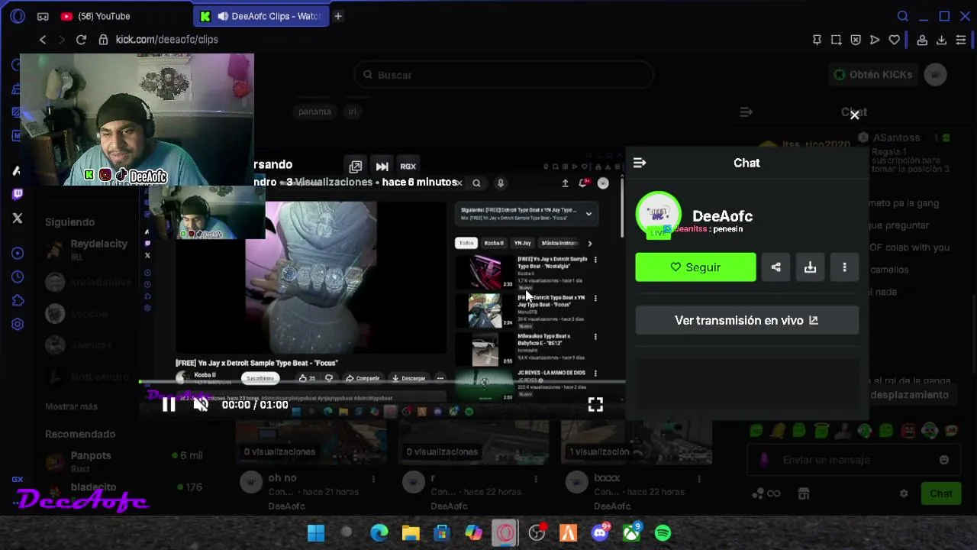Image resolution: width=977 pixels, height=550 pixels.
Task: Click the Kick search field Buscar
Action: coord(504,75)
